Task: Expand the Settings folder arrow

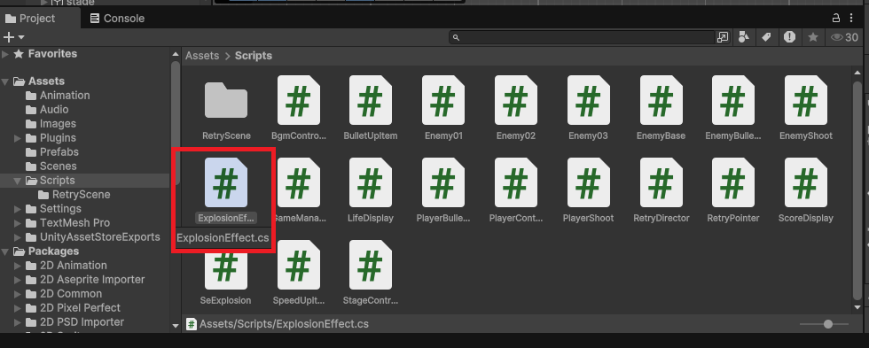Action: 18,209
